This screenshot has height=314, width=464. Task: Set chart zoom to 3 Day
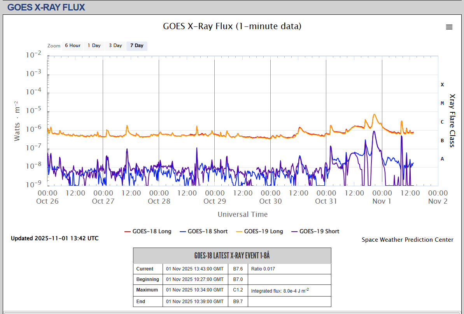point(115,45)
